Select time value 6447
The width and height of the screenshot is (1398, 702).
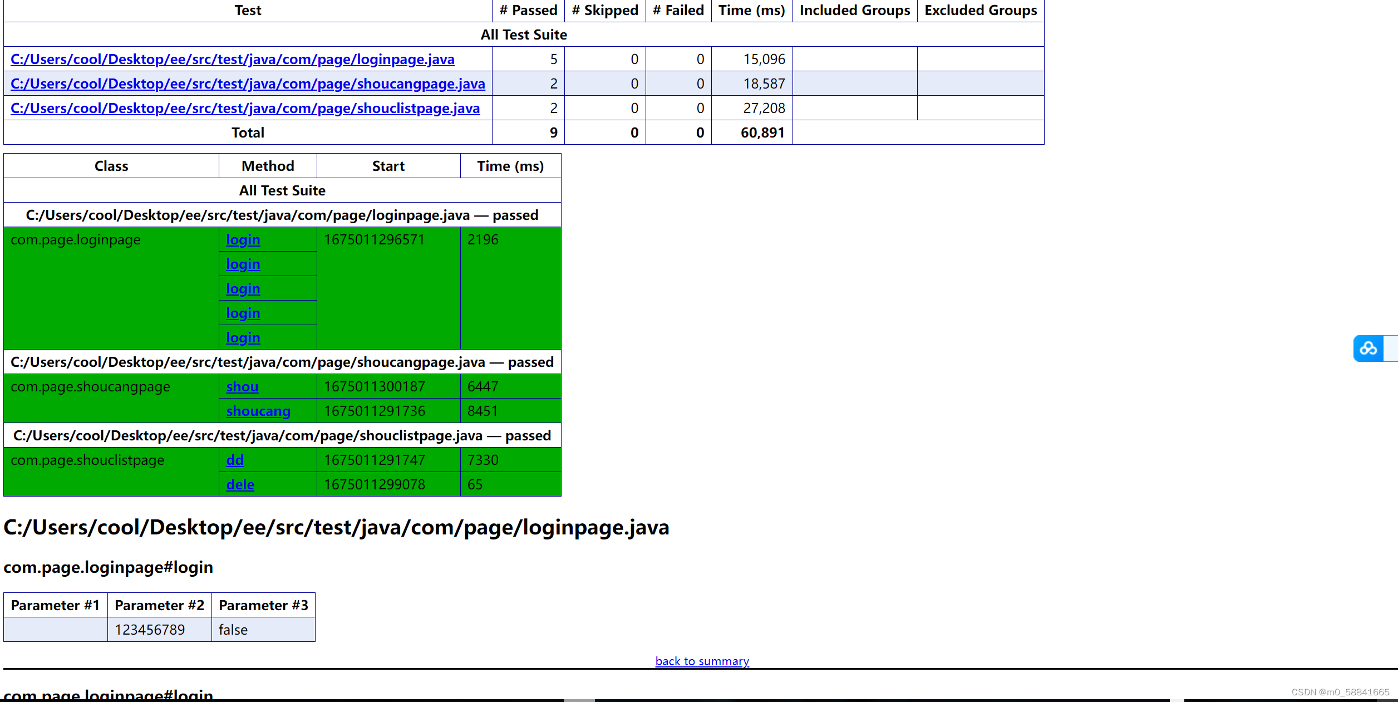(483, 386)
